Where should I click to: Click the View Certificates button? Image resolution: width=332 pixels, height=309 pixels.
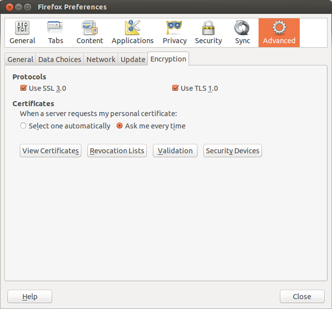tap(51, 151)
